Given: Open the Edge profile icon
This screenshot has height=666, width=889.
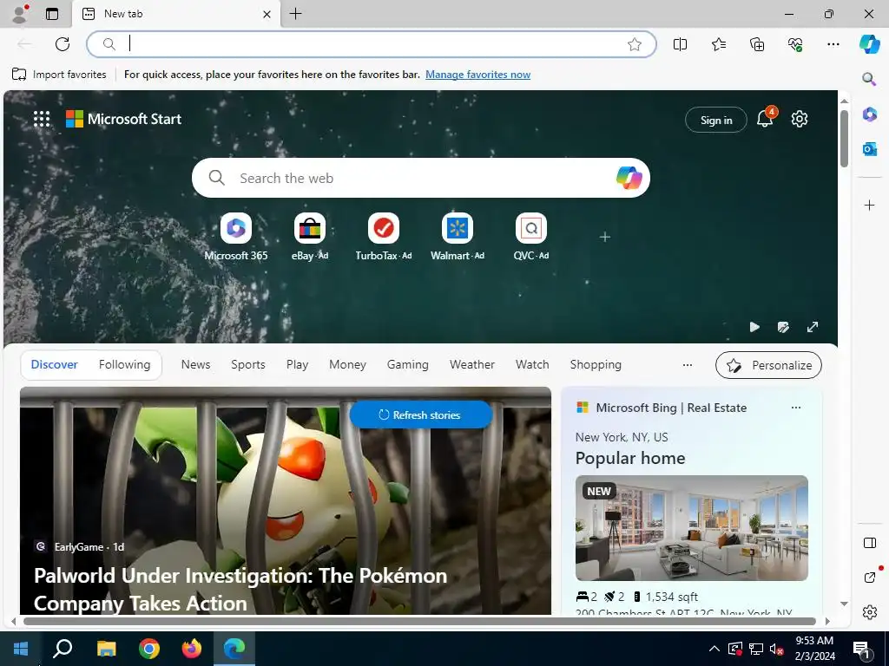Looking at the screenshot, I should click(x=21, y=14).
